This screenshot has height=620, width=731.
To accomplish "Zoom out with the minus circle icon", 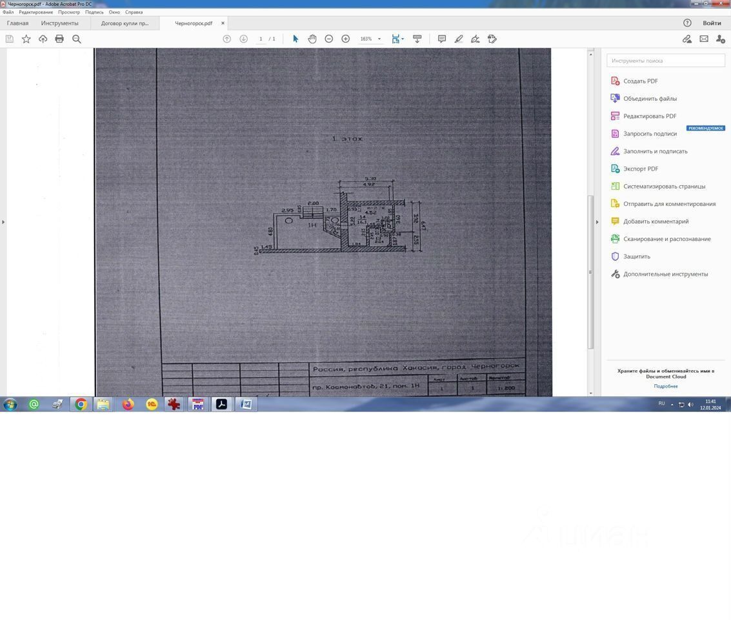I will click(x=328, y=39).
